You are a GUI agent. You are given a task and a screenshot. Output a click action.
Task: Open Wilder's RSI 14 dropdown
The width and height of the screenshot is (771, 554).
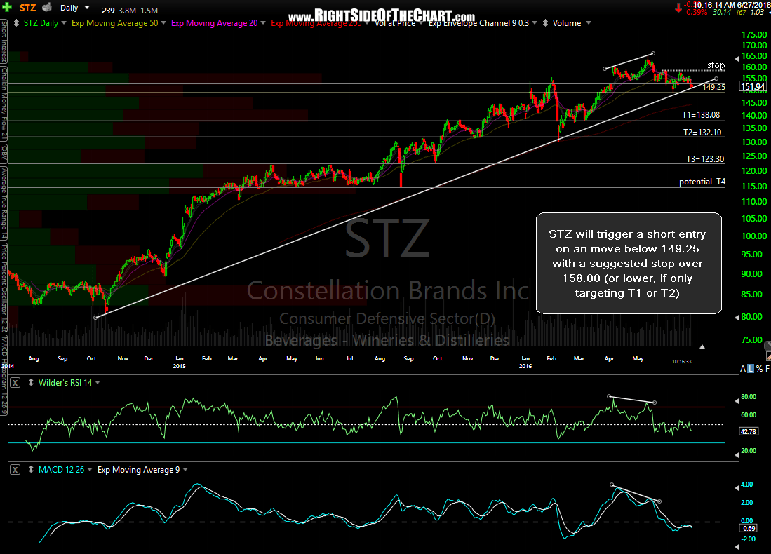[x=98, y=382]
